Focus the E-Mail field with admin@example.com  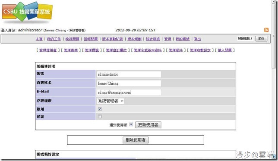click(x=129, y=93)
